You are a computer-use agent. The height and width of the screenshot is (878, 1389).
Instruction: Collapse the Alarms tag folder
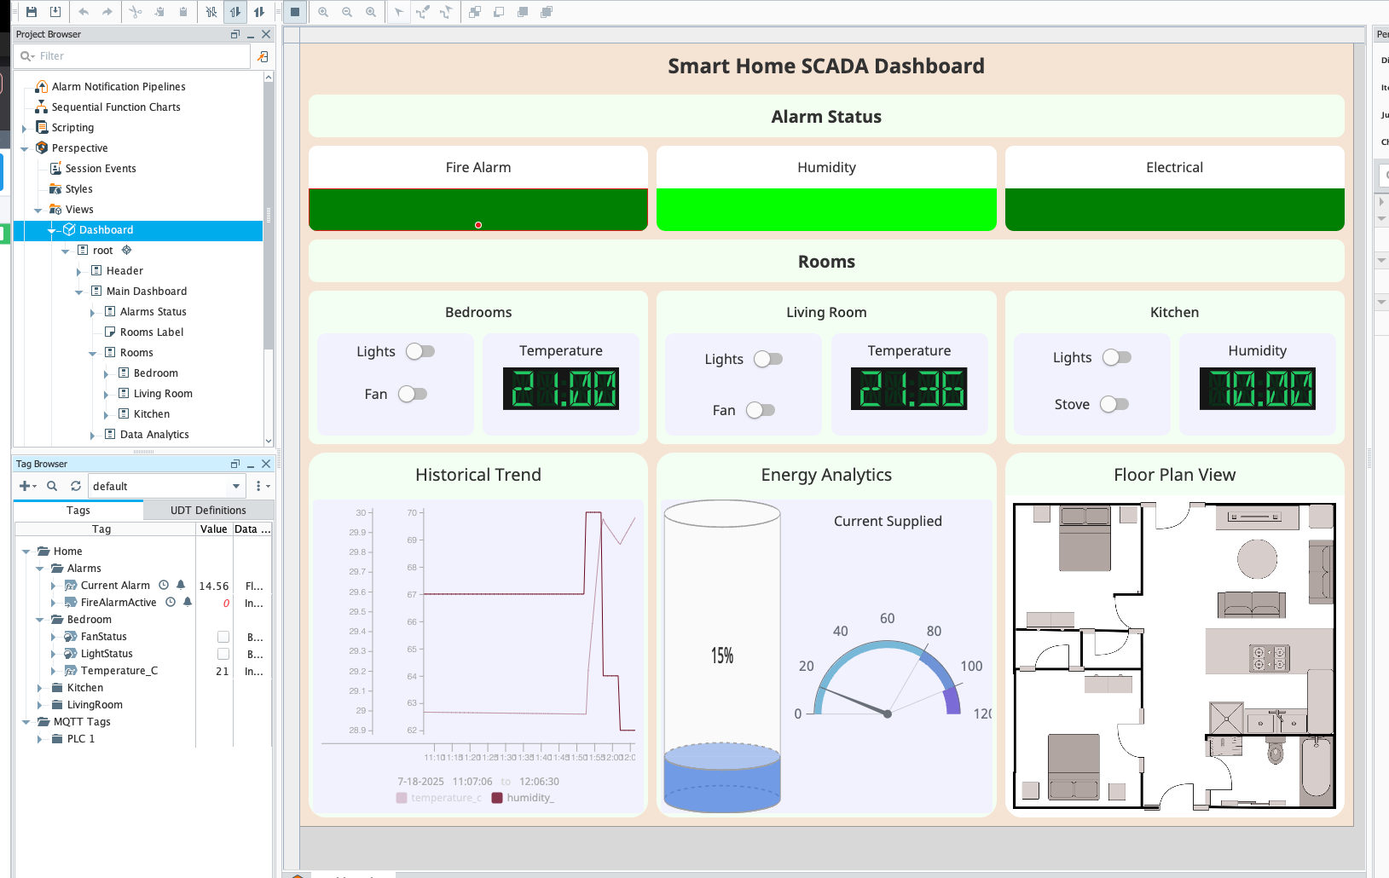pos(39,568)
